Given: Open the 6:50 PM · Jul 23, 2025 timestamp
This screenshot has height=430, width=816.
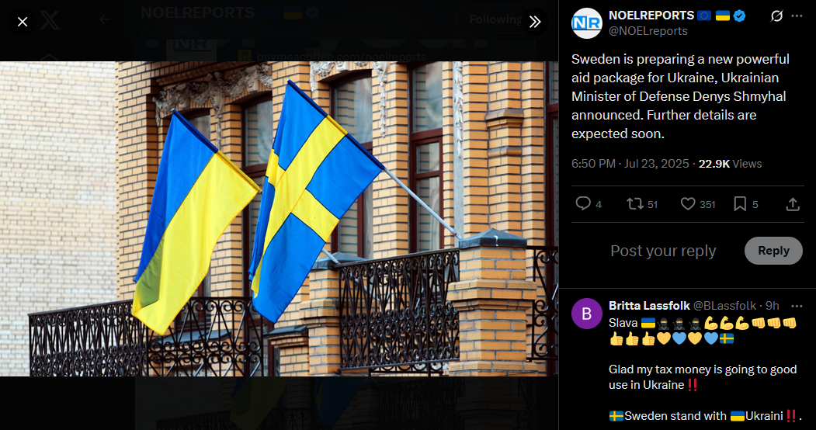Looking at the screenshot, I should [630, 164].
